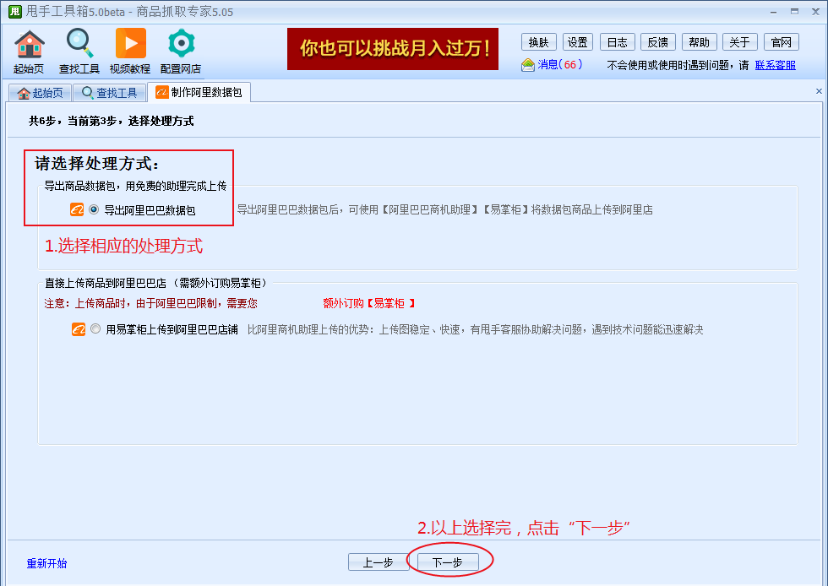Open the 日志 button
This screenshot has height=586, width=828.
click(618, 42)
